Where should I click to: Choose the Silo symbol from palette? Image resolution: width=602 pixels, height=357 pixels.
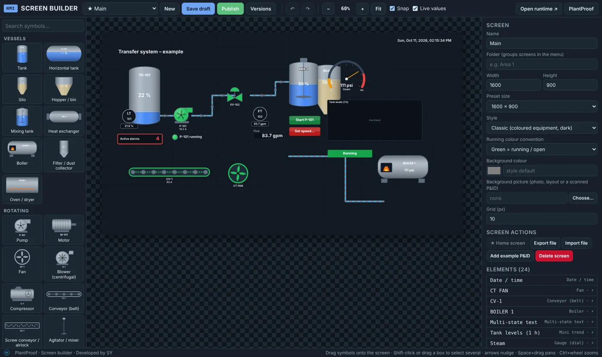(x=22, y=89)
